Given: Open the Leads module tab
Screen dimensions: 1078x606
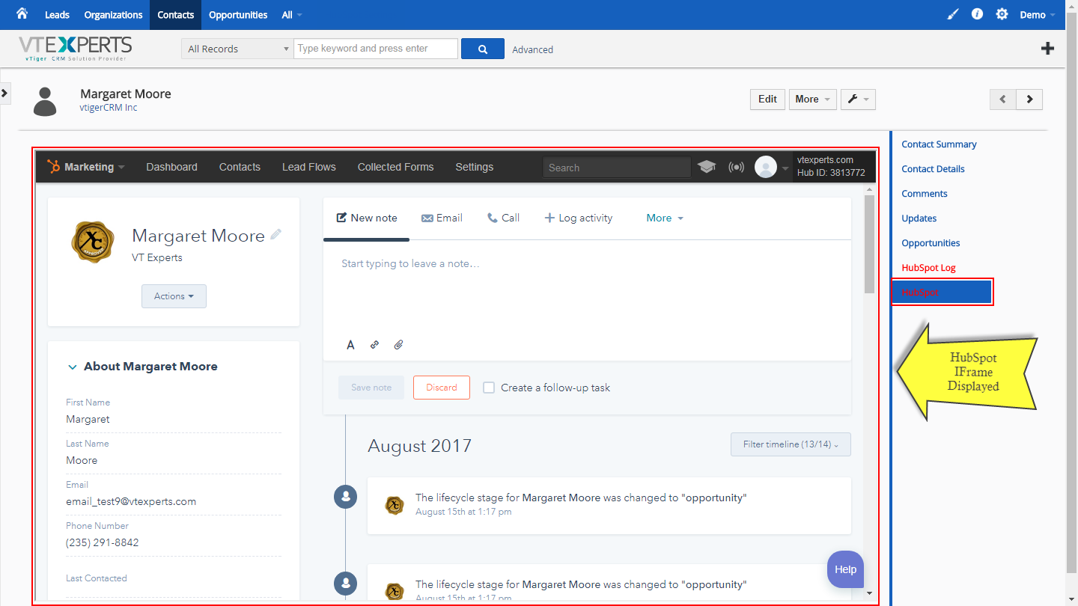Looking at the screenshot, I should point(57,15).
